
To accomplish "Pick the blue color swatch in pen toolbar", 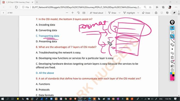I will pyautogui.click(x=171, y=73).
